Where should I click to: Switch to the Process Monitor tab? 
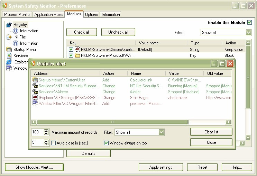pyautogui.click(x=17, y=15)
